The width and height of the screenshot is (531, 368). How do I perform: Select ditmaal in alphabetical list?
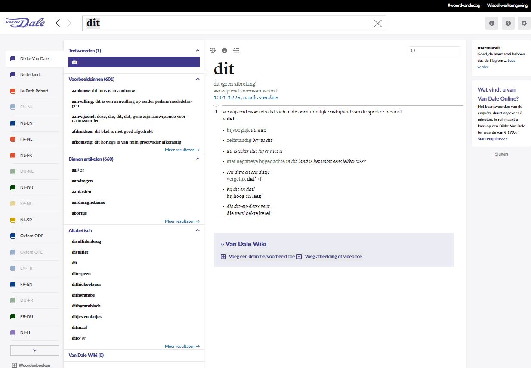(79, 328)
